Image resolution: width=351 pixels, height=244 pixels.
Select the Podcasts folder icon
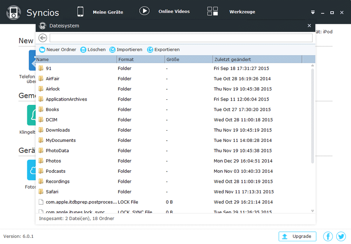[41, 171]
